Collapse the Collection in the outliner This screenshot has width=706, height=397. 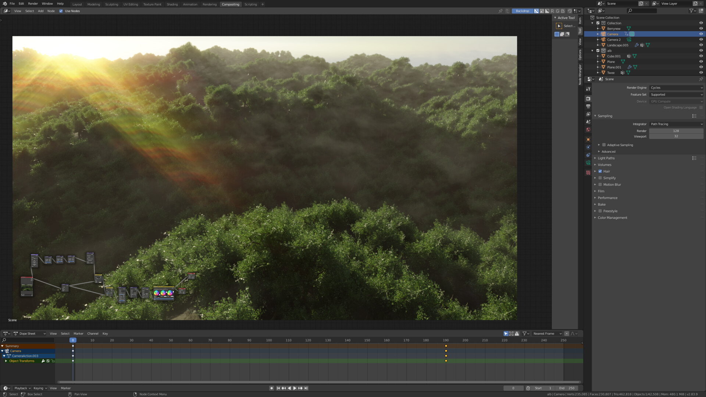(x=593, y=23)
